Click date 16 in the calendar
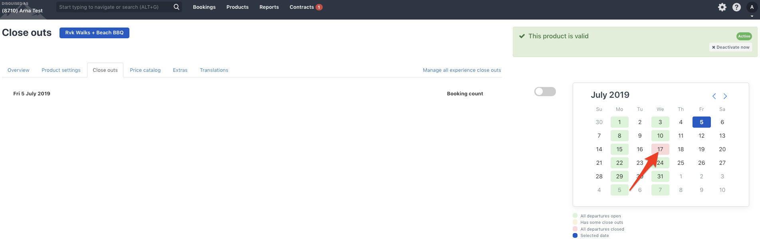 (x=640, y=149)
